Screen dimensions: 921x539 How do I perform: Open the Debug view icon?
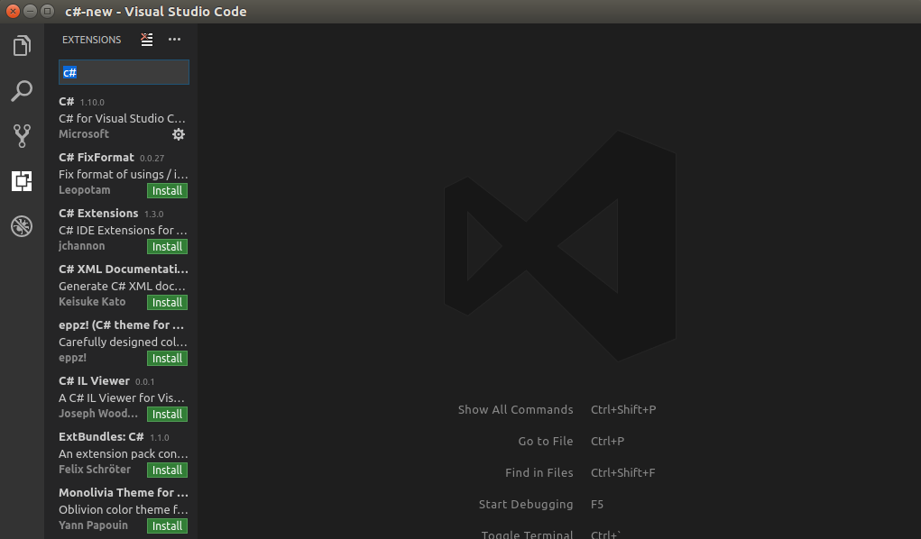coord(22,226)
